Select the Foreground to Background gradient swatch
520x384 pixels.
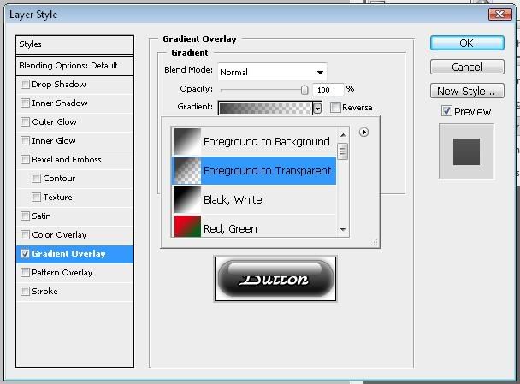[186, 141]
